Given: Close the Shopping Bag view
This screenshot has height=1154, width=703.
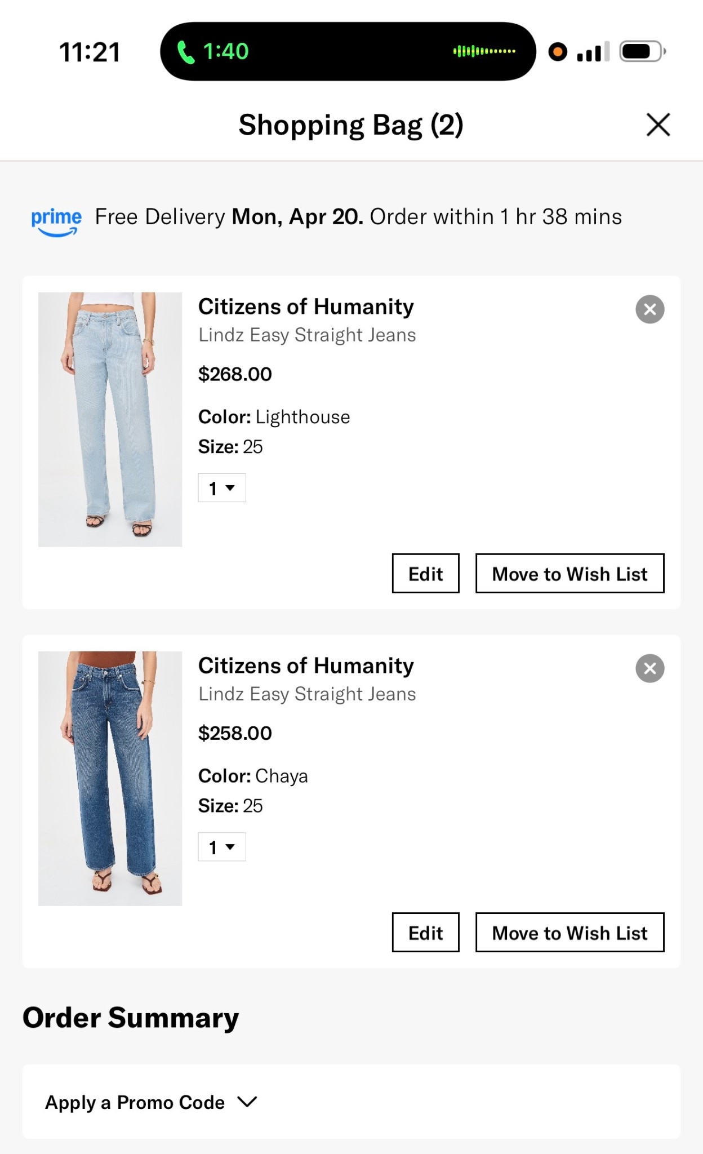Looking at the screenshot, I should click(657, 125).
